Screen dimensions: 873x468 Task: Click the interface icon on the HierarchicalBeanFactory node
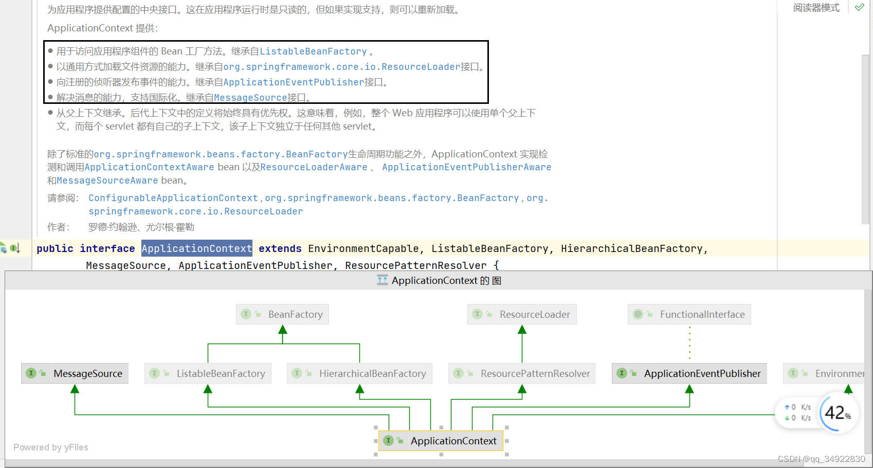pyautogui.click(x=297, y=373)
